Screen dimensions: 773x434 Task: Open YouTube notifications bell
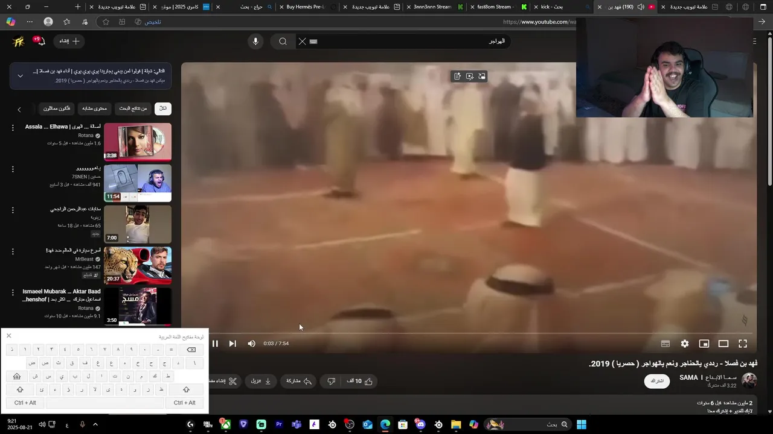pos(40,41)
